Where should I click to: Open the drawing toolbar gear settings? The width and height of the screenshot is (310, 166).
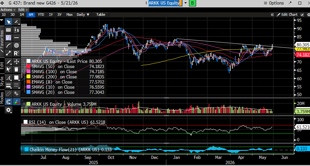[x=8, y=110]
